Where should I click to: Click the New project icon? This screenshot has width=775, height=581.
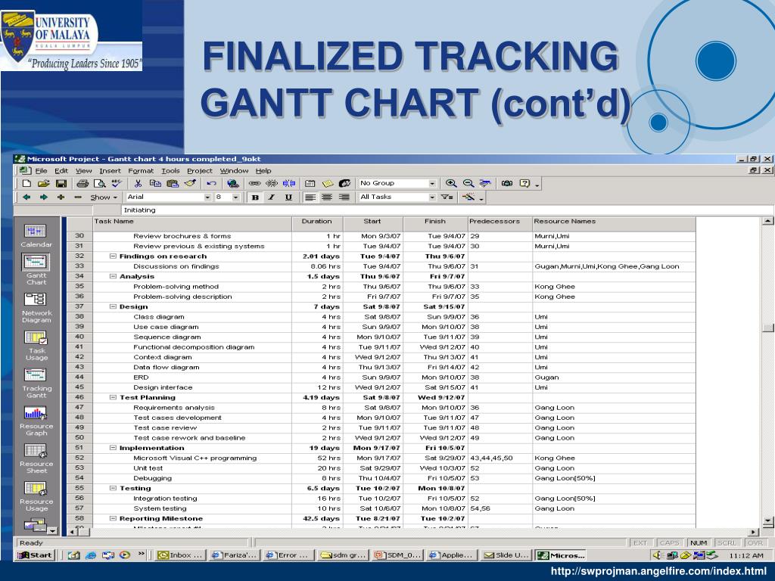[26, 183]
